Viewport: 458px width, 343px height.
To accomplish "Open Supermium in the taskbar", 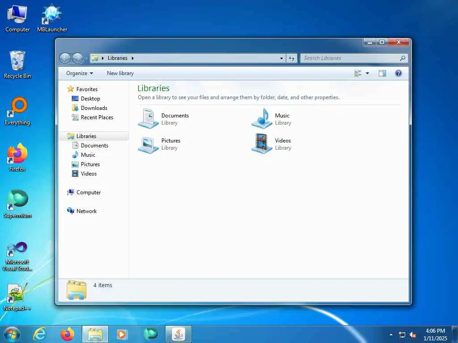I will click(151, 334).
